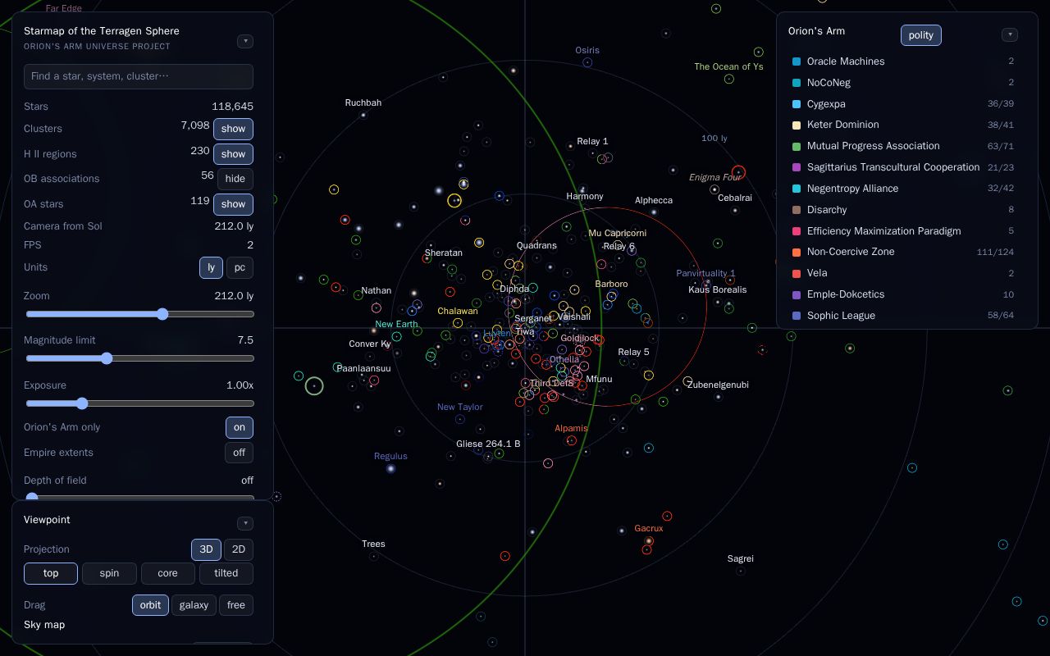1050x656 pixels.
Task: Click the Gacrux star marker
Action: tap(649, 541)
